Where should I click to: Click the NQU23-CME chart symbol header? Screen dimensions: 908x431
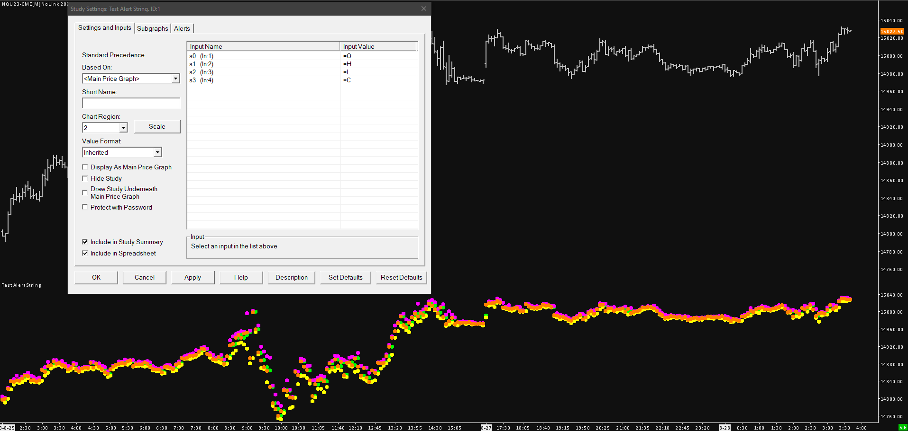34,4
